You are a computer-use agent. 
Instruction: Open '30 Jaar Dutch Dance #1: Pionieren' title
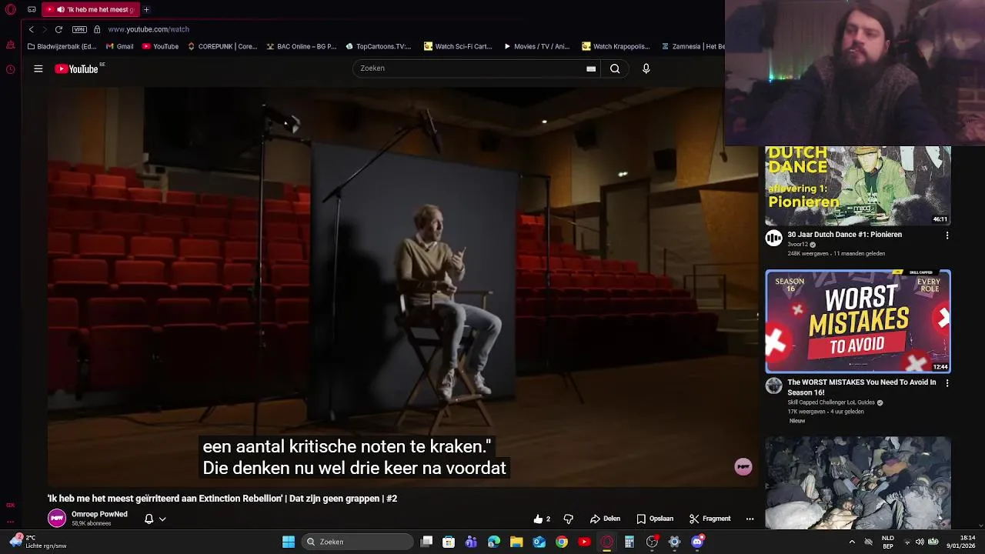[844, 235]
